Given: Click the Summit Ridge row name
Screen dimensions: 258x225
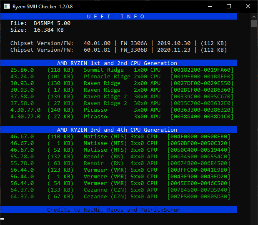Looking at the screenshot, I should point(104,70).
